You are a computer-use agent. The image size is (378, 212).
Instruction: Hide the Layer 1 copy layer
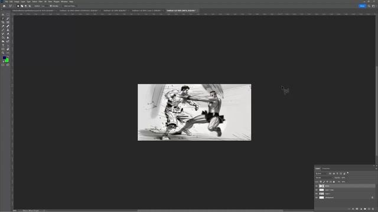coord(316,190)
